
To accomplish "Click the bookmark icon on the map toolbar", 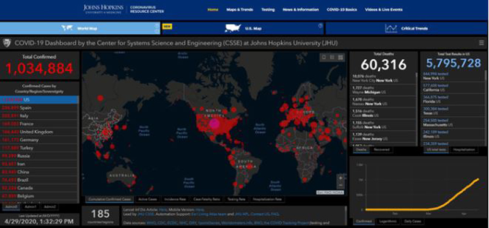I will tap(325, 57).
